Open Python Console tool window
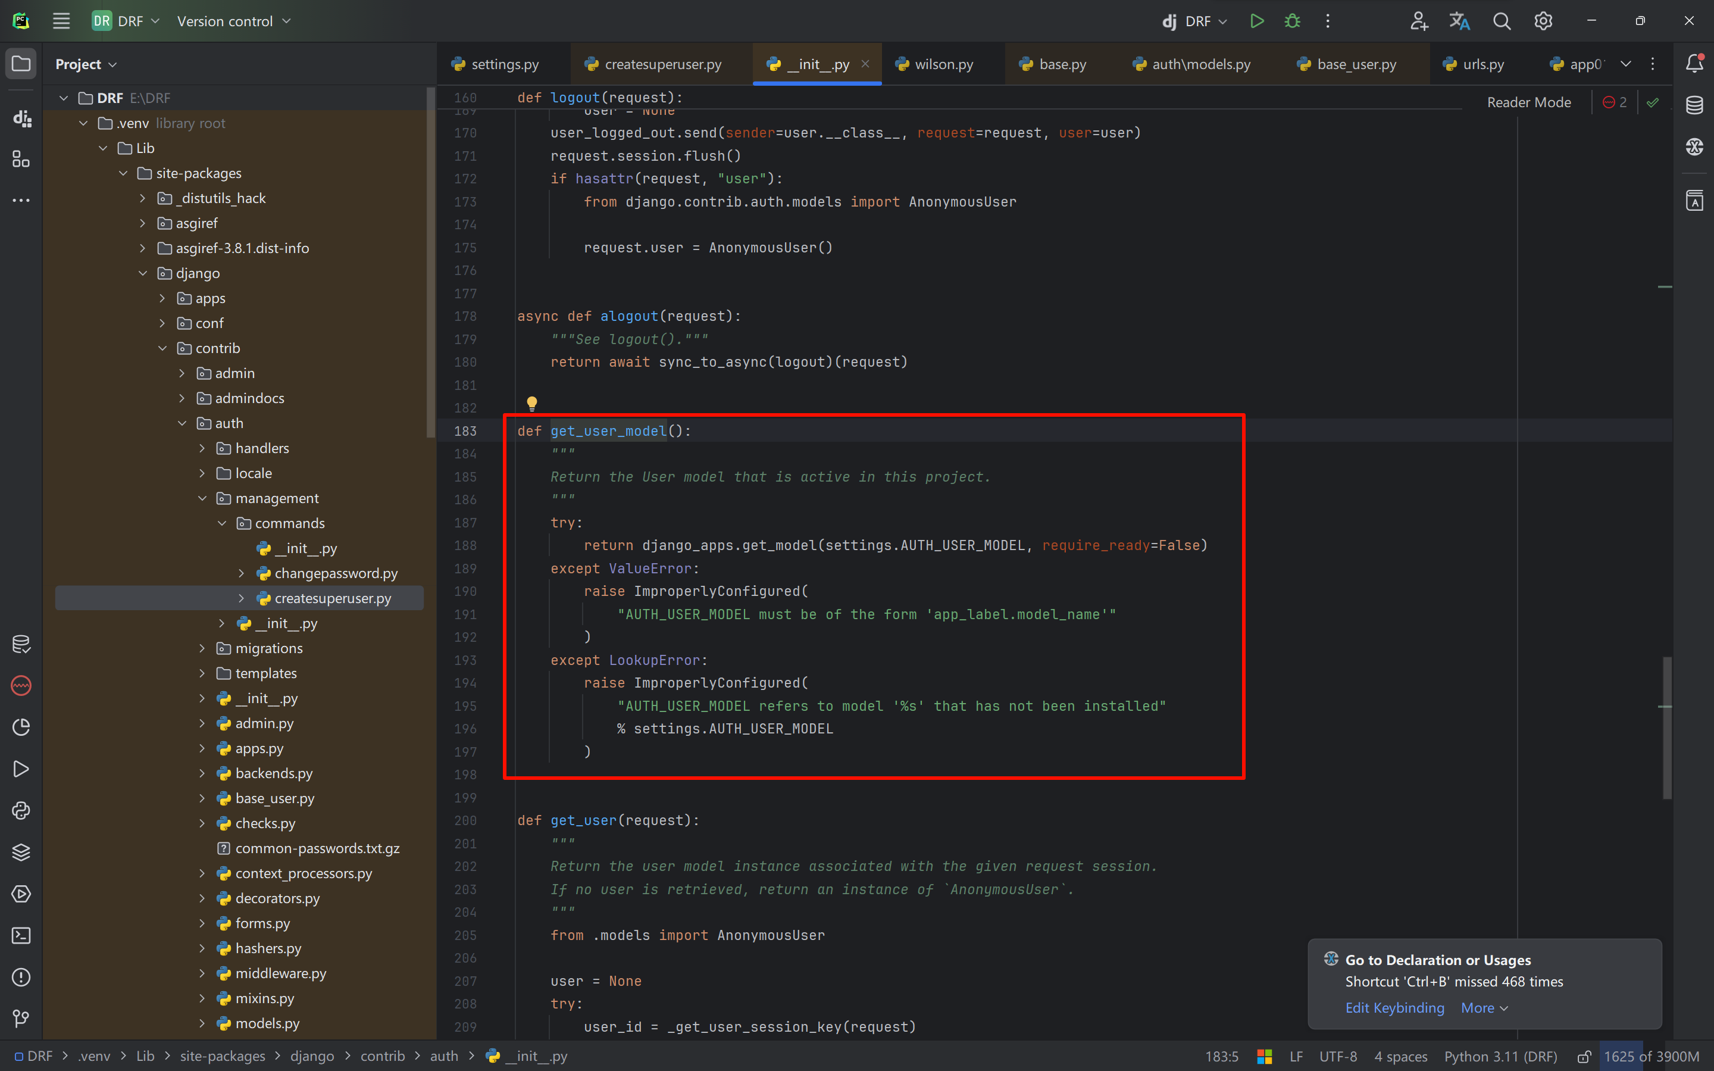The width and height of the screenshot is (1714, 1071). 21,810
